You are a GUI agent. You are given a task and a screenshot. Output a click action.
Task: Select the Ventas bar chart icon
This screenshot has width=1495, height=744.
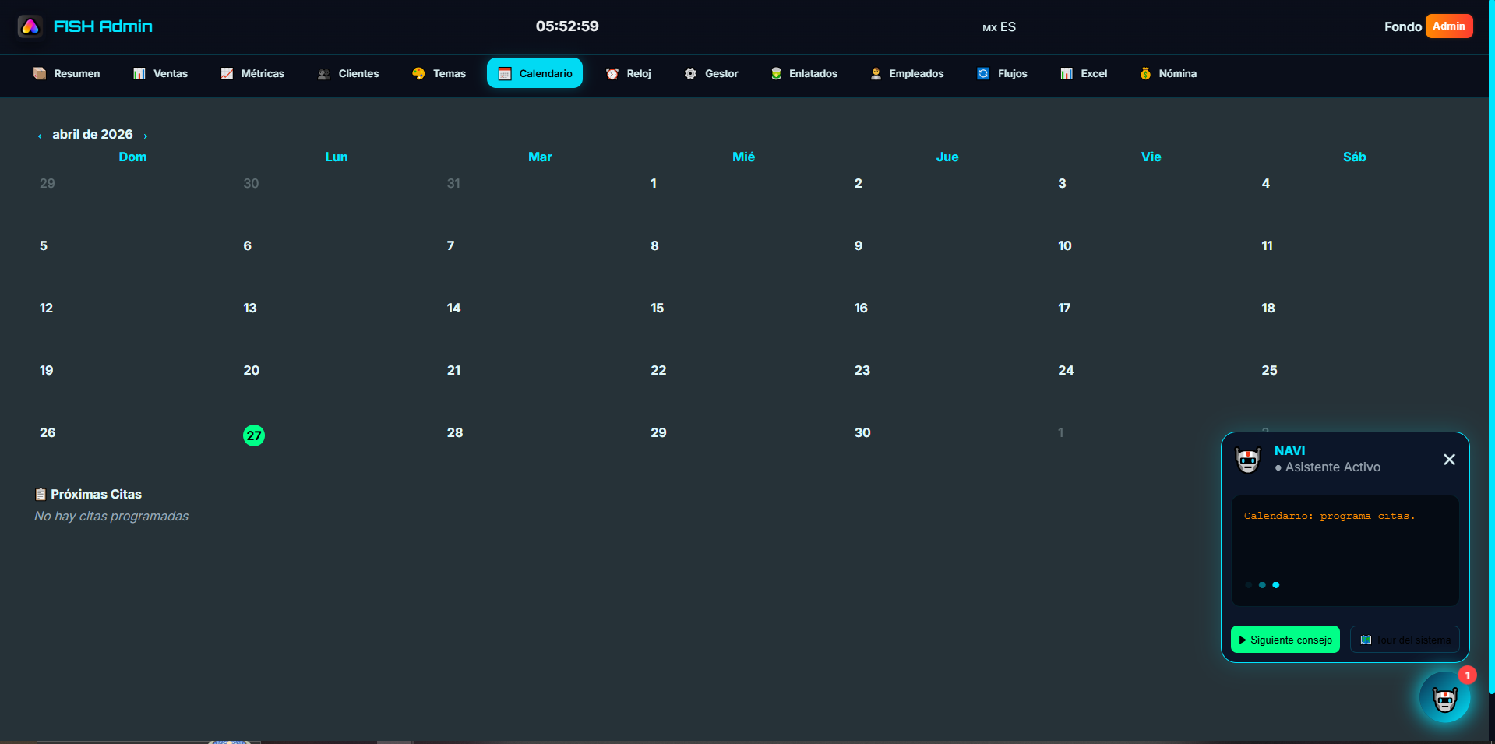139,73
